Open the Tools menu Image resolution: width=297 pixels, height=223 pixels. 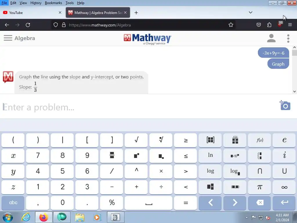[70, 3]
